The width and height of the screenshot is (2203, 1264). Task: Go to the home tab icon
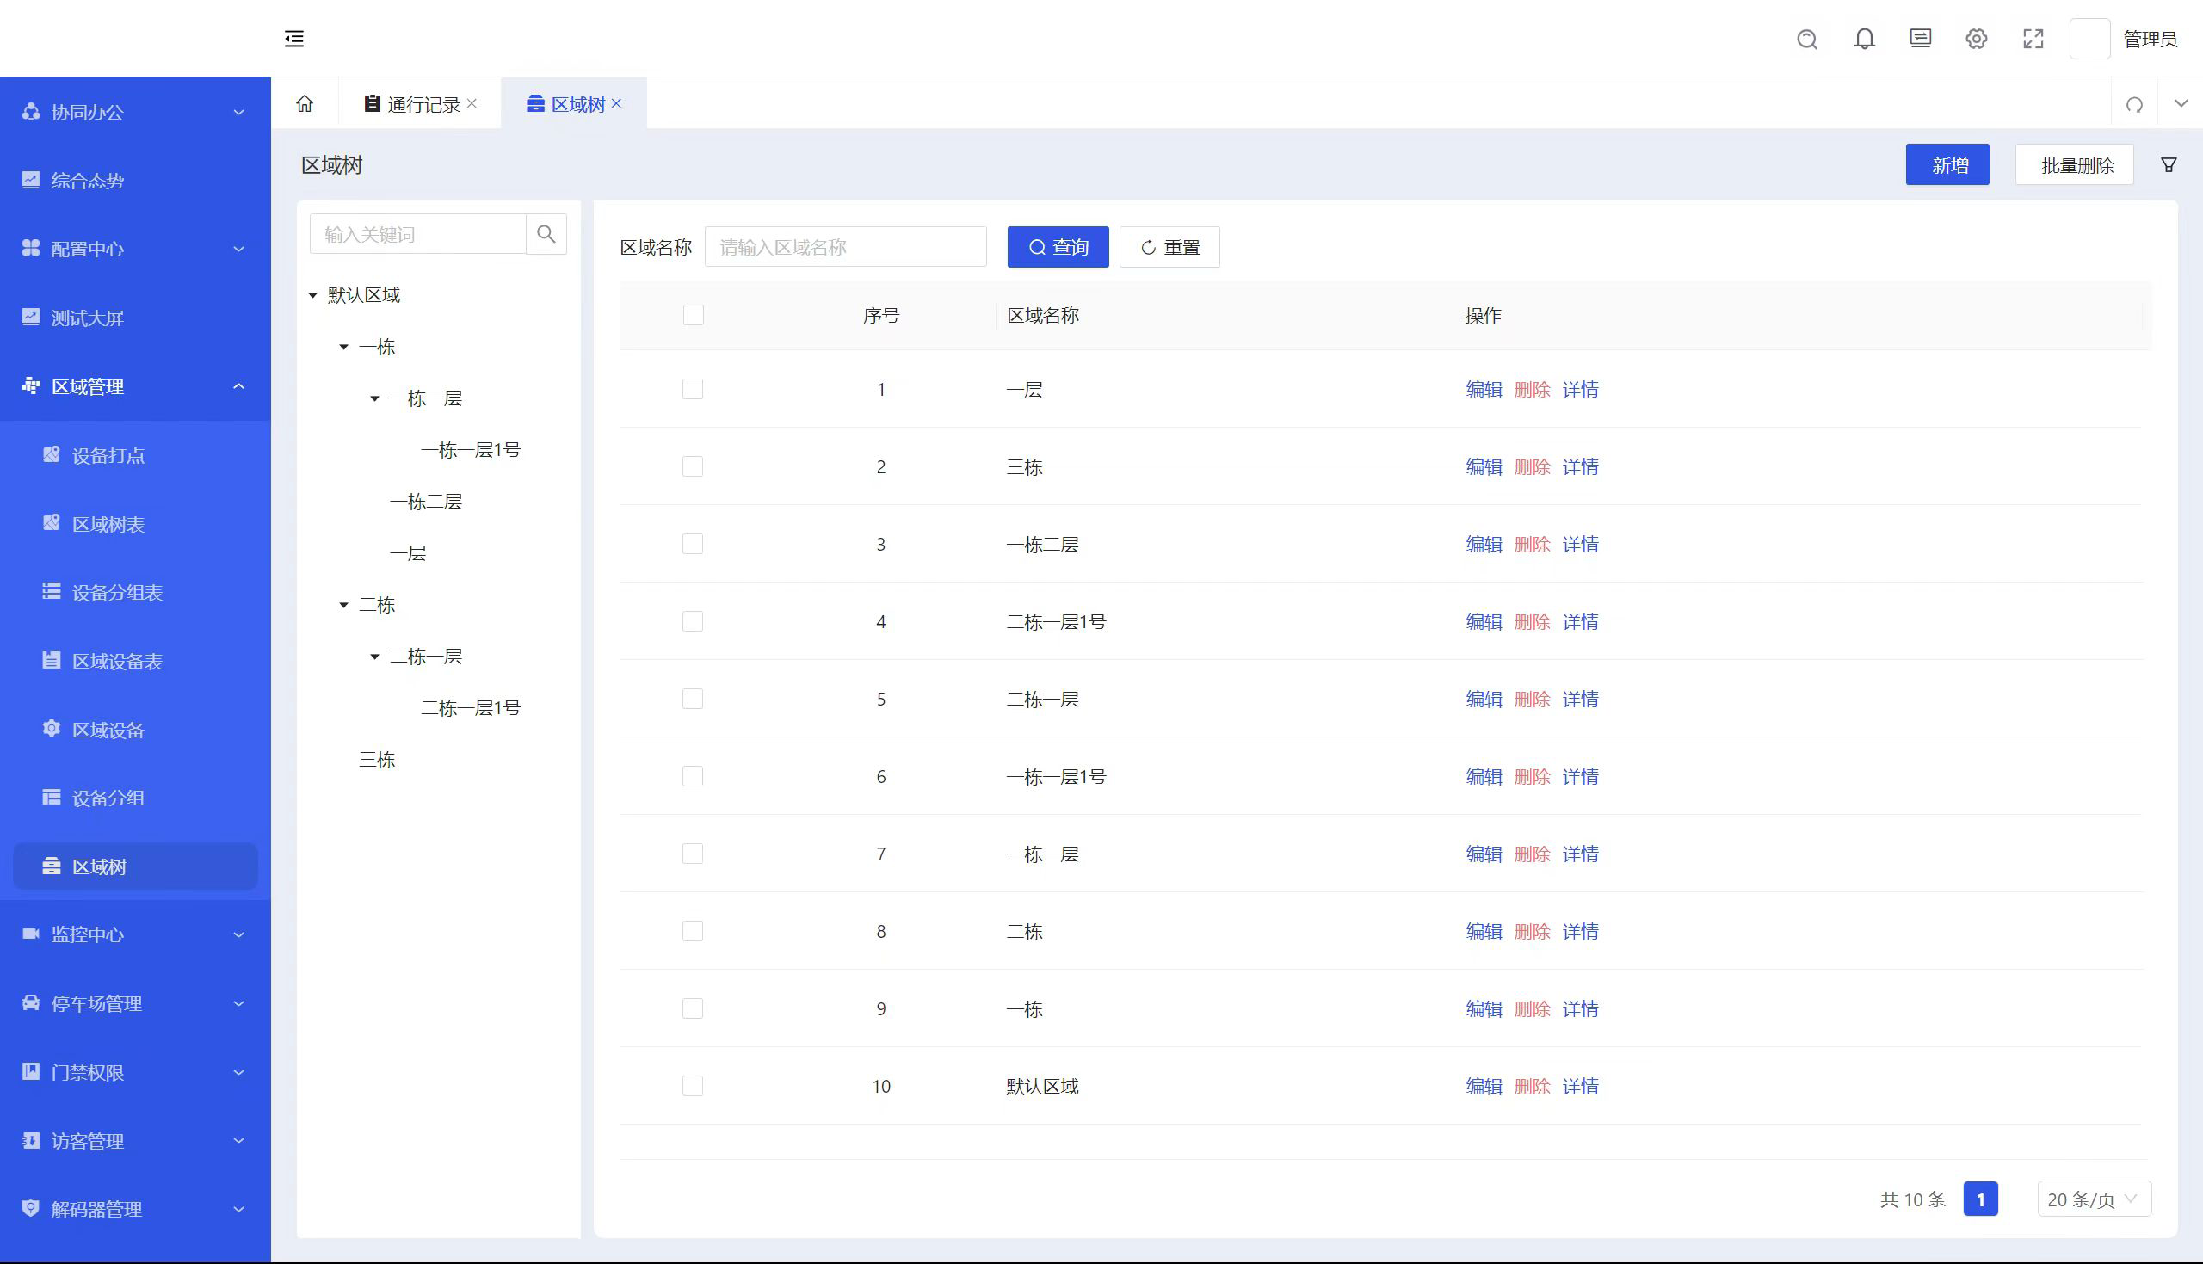click(x=305, y=104)
